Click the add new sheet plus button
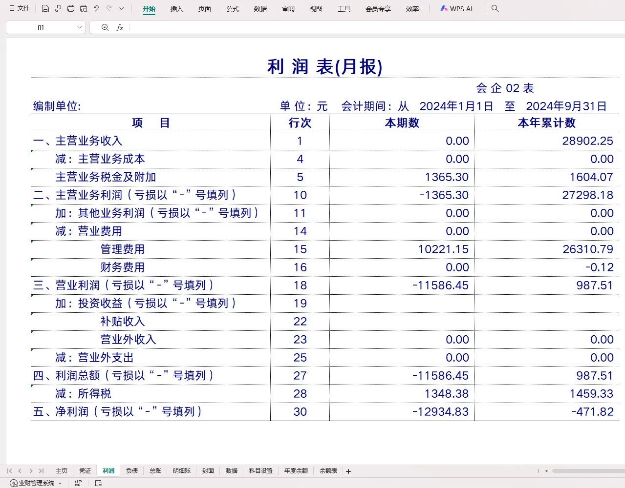 348,471
